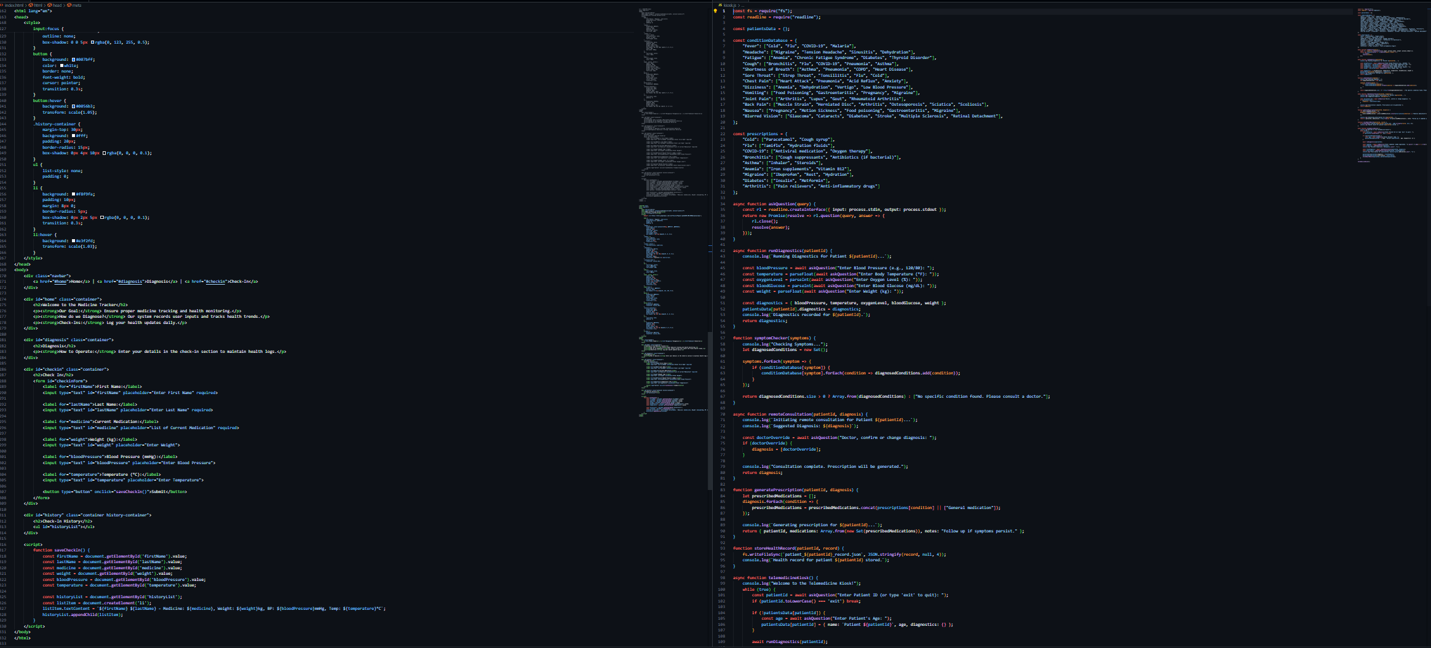The height and width of the screenshot is (648, 1431).
Task: Click the HTML file icon in index.html breadcrumb
Action: point(2,5)
